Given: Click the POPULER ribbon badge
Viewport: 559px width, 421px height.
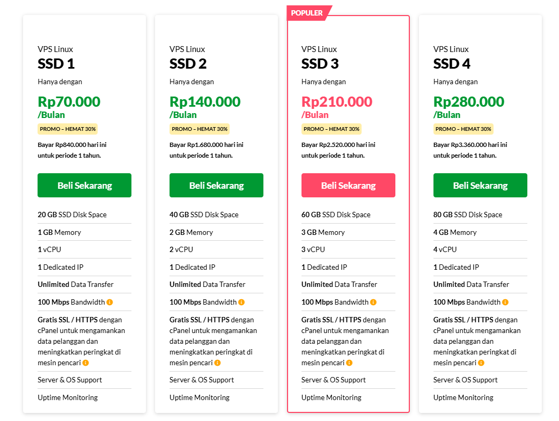Looking at the screenshot, I should pyautogui.click(x=307, y=13).
